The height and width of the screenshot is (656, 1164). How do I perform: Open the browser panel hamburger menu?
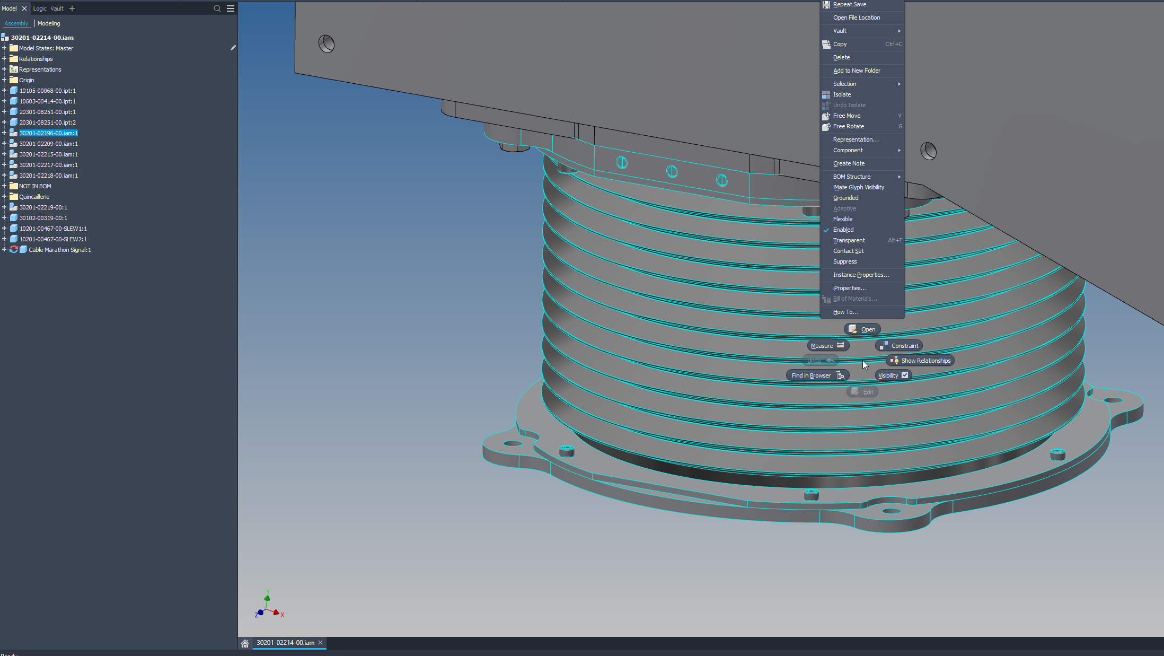[x=231, y=8]
